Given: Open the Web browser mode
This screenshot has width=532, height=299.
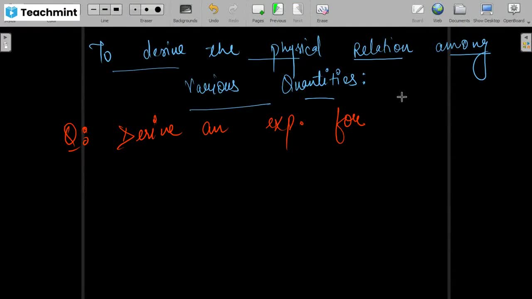Looking at the screenshot, I should 437,10.
